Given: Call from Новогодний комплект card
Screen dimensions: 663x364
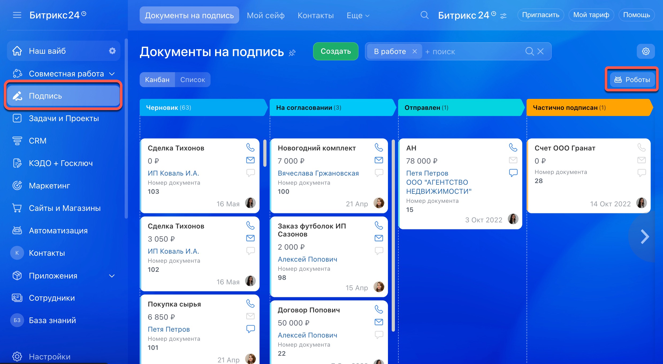Looking at the screenshot, I should pyautogui.click(x=379, y=147).
